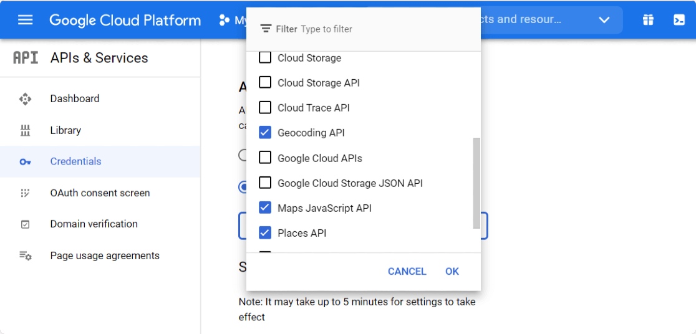Click the Domain verification icon
This screenshot has width=696, height=334.
[25, 224]
